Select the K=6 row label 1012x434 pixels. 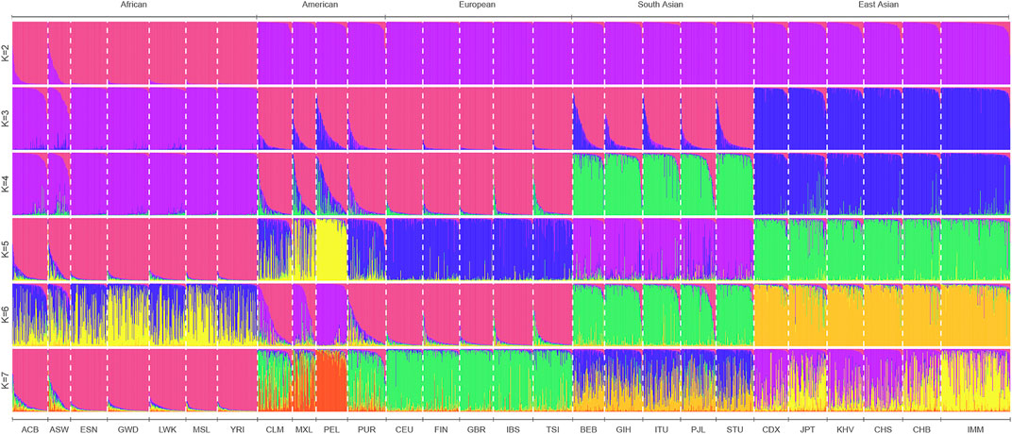(5, 315)
